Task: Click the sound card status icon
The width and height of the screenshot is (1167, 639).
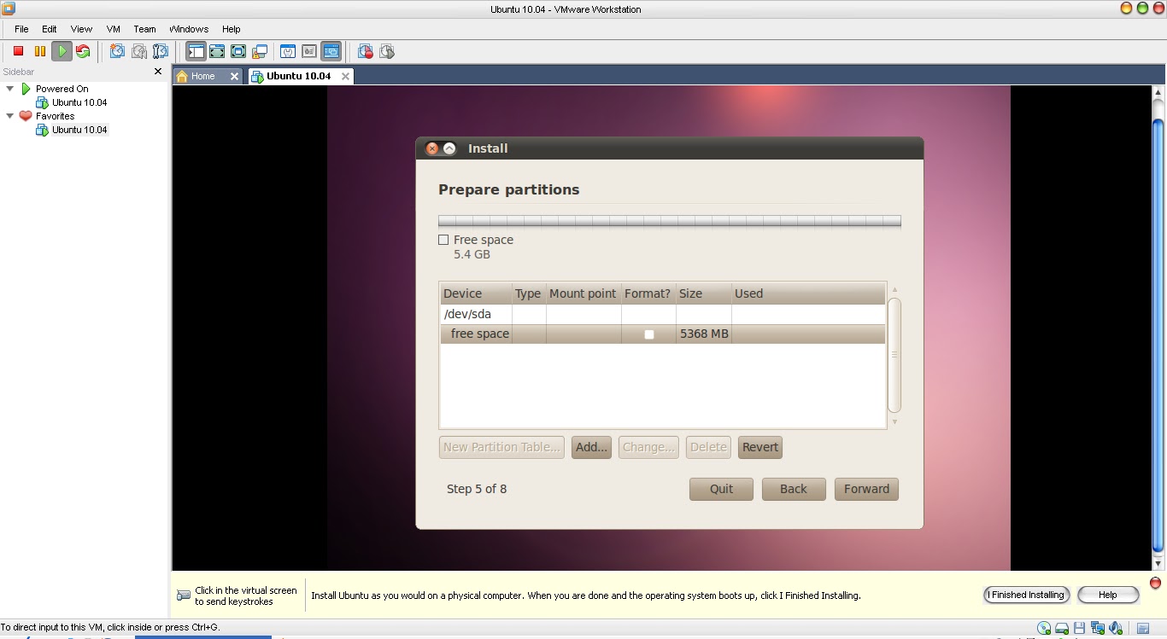Action: point(1116,628)
